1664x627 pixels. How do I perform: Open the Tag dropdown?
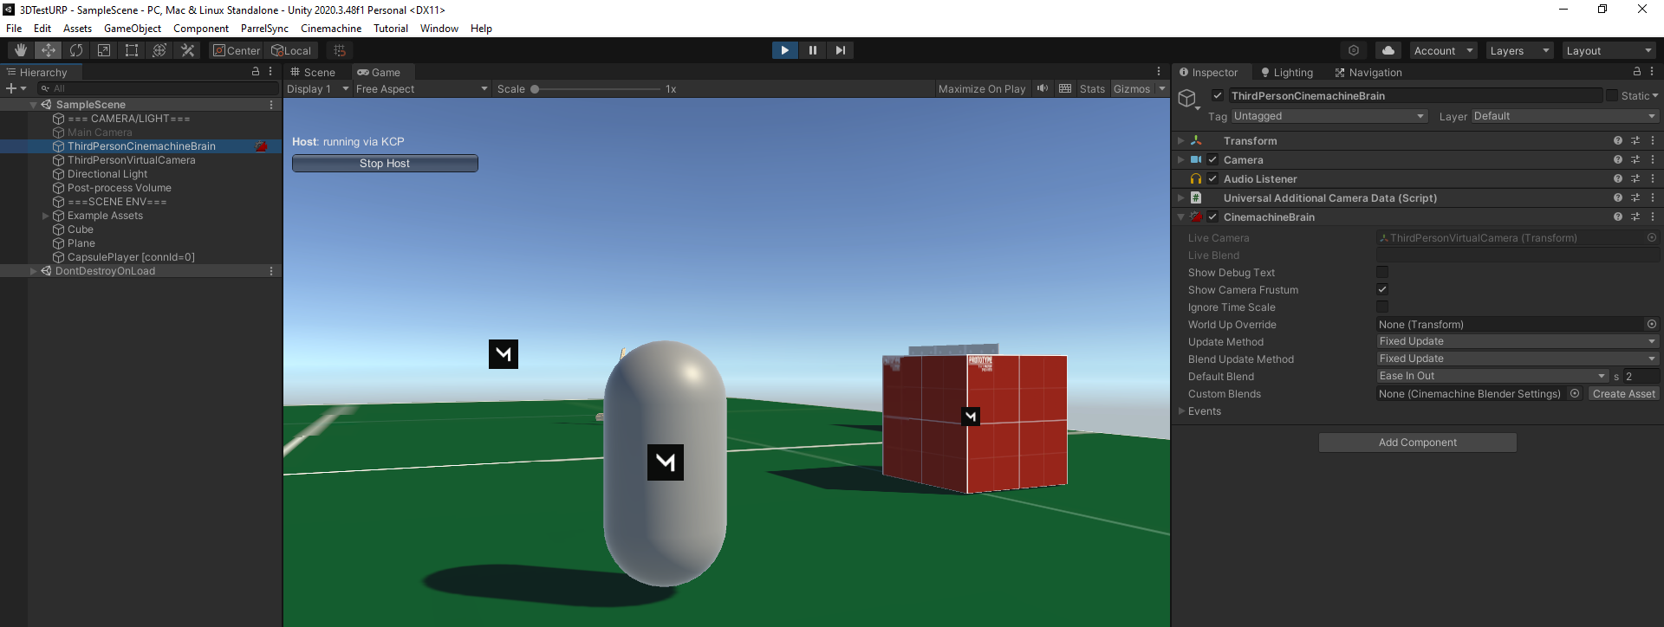point(1329,116)
